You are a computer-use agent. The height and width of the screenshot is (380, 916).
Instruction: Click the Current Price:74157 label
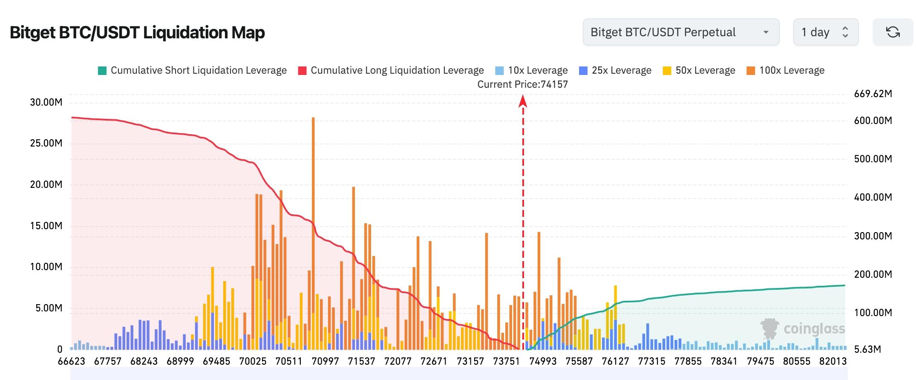coord(522,84)
